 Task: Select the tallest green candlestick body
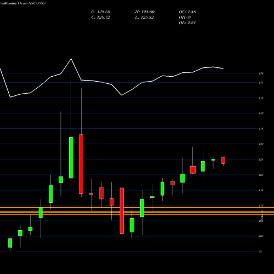click(71, 157)
